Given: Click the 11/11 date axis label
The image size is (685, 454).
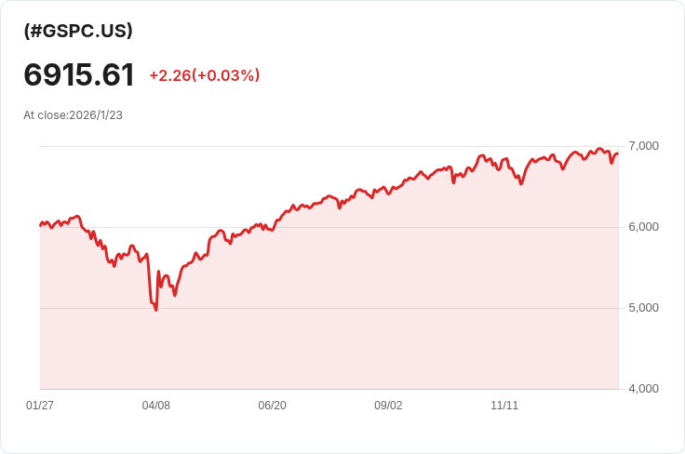Looking at the screenshot, I should tap(504, 406).
